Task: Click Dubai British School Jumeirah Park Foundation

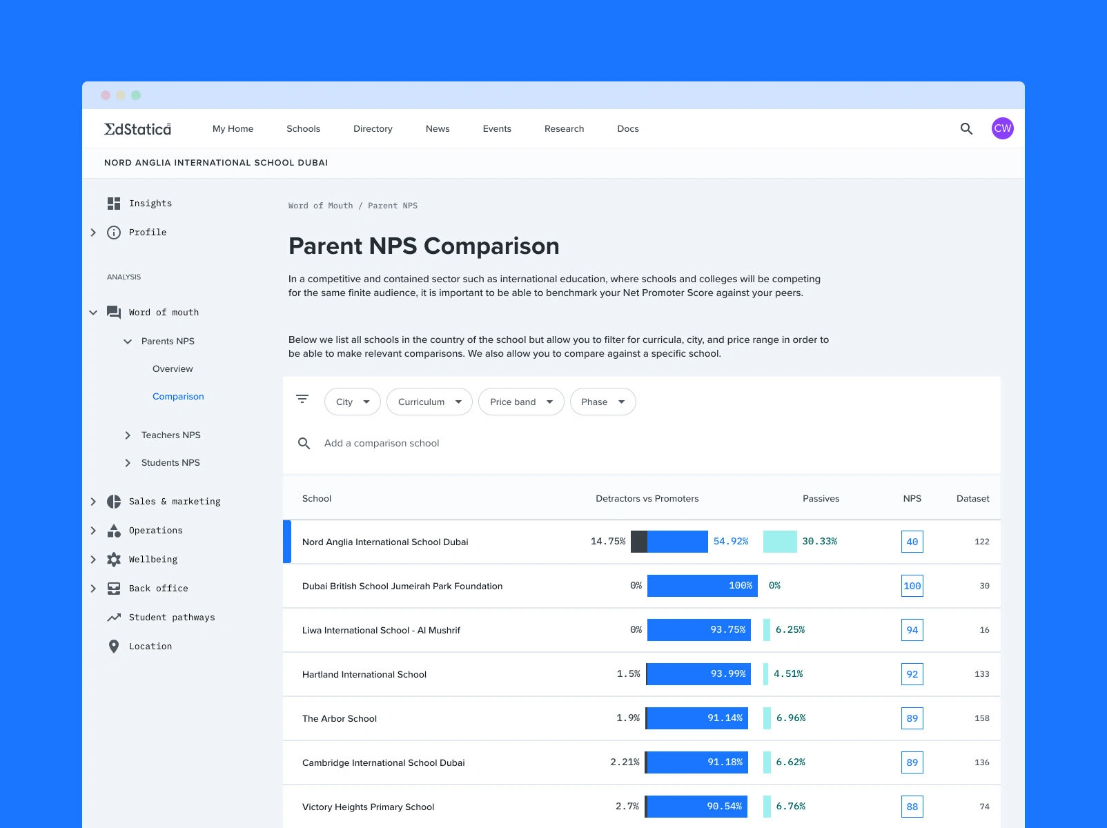Action: point(402,586)
